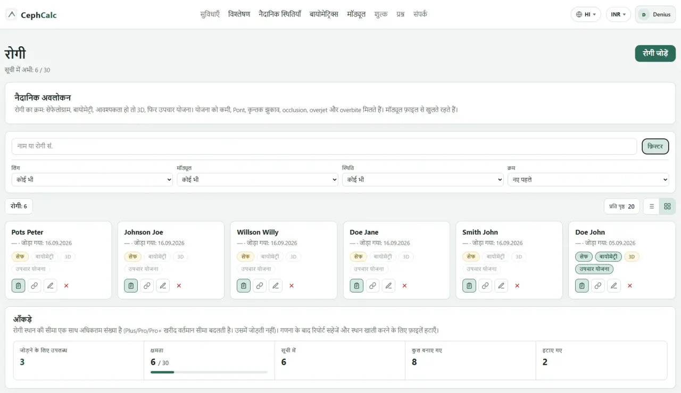Remove Doe Jane with red X

click(x=405, y=286)
